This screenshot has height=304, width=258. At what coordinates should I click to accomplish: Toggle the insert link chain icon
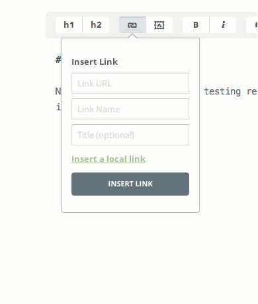pos(132,25)
